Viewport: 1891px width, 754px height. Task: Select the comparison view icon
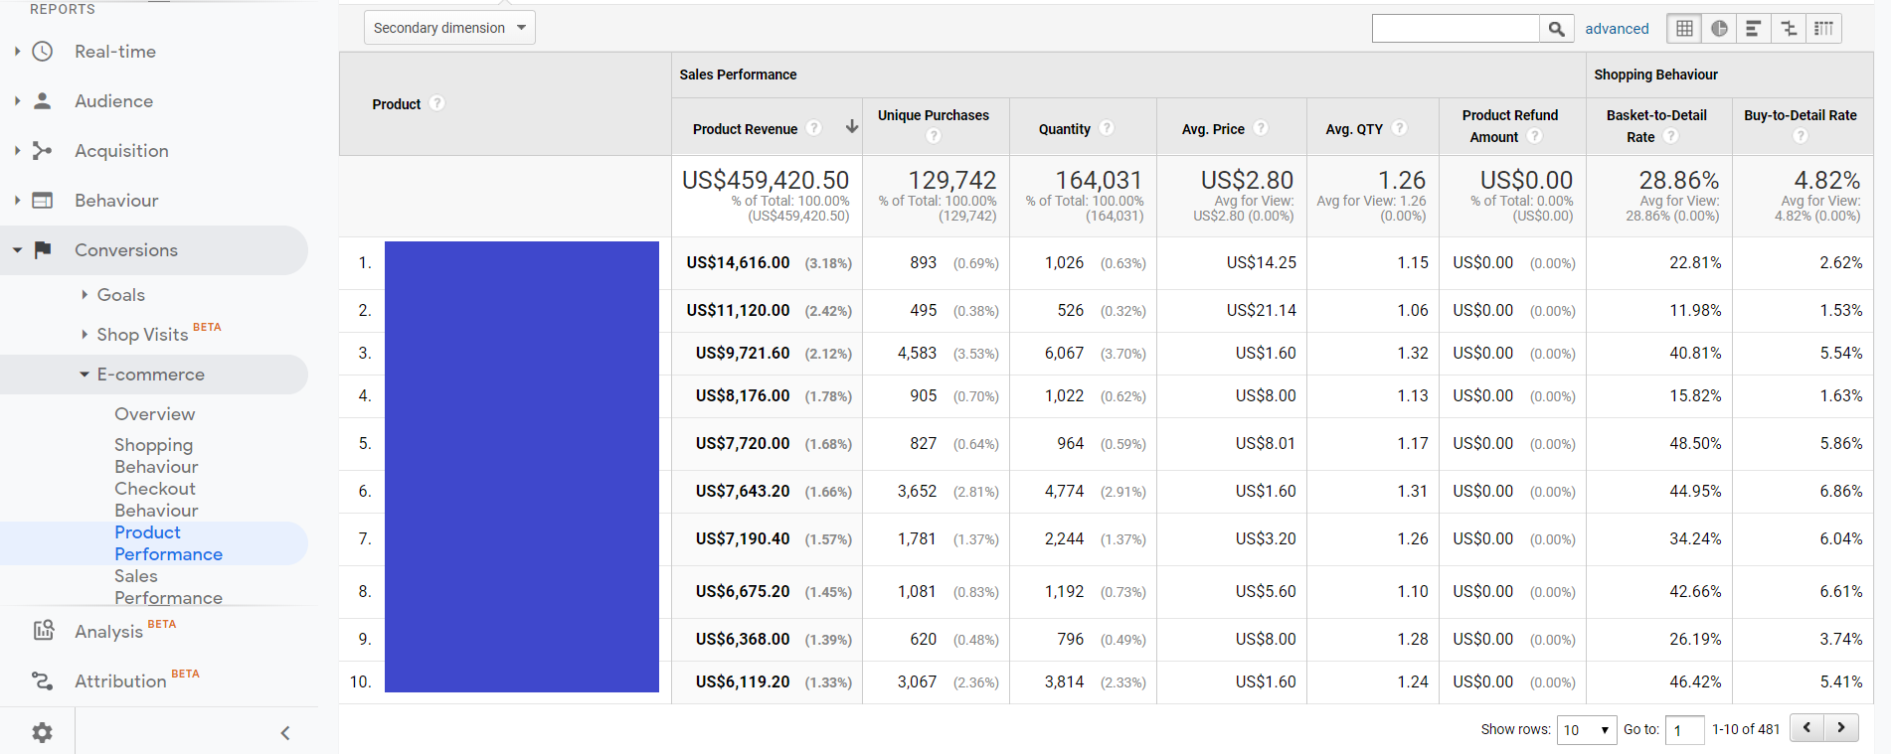[x=1789, y=29]
